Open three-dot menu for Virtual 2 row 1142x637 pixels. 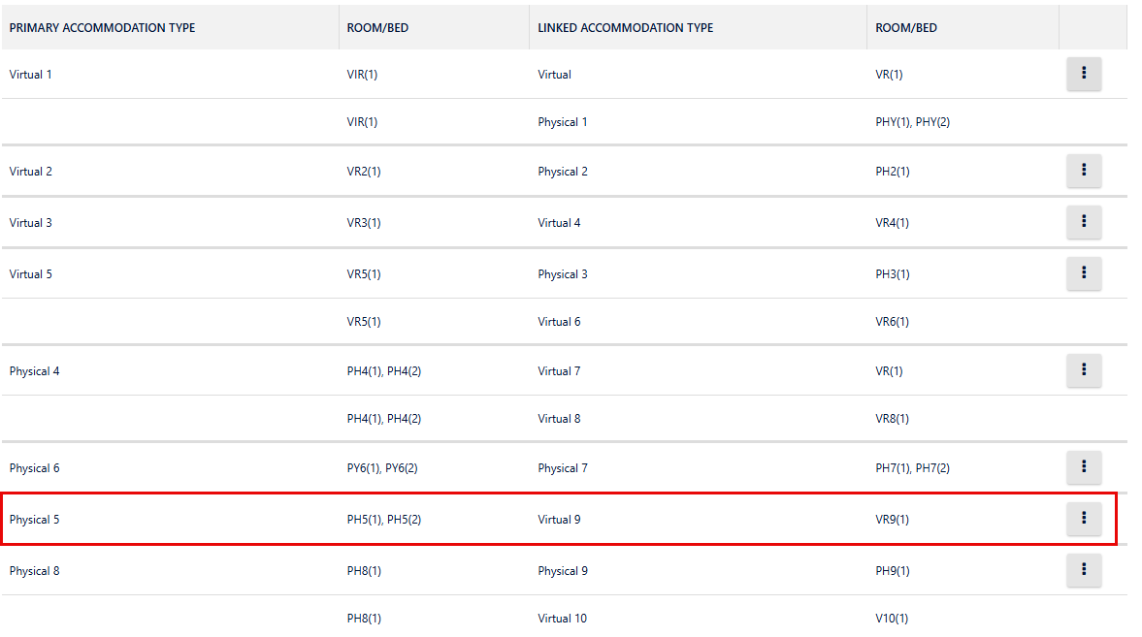[x=1084, y=172]
